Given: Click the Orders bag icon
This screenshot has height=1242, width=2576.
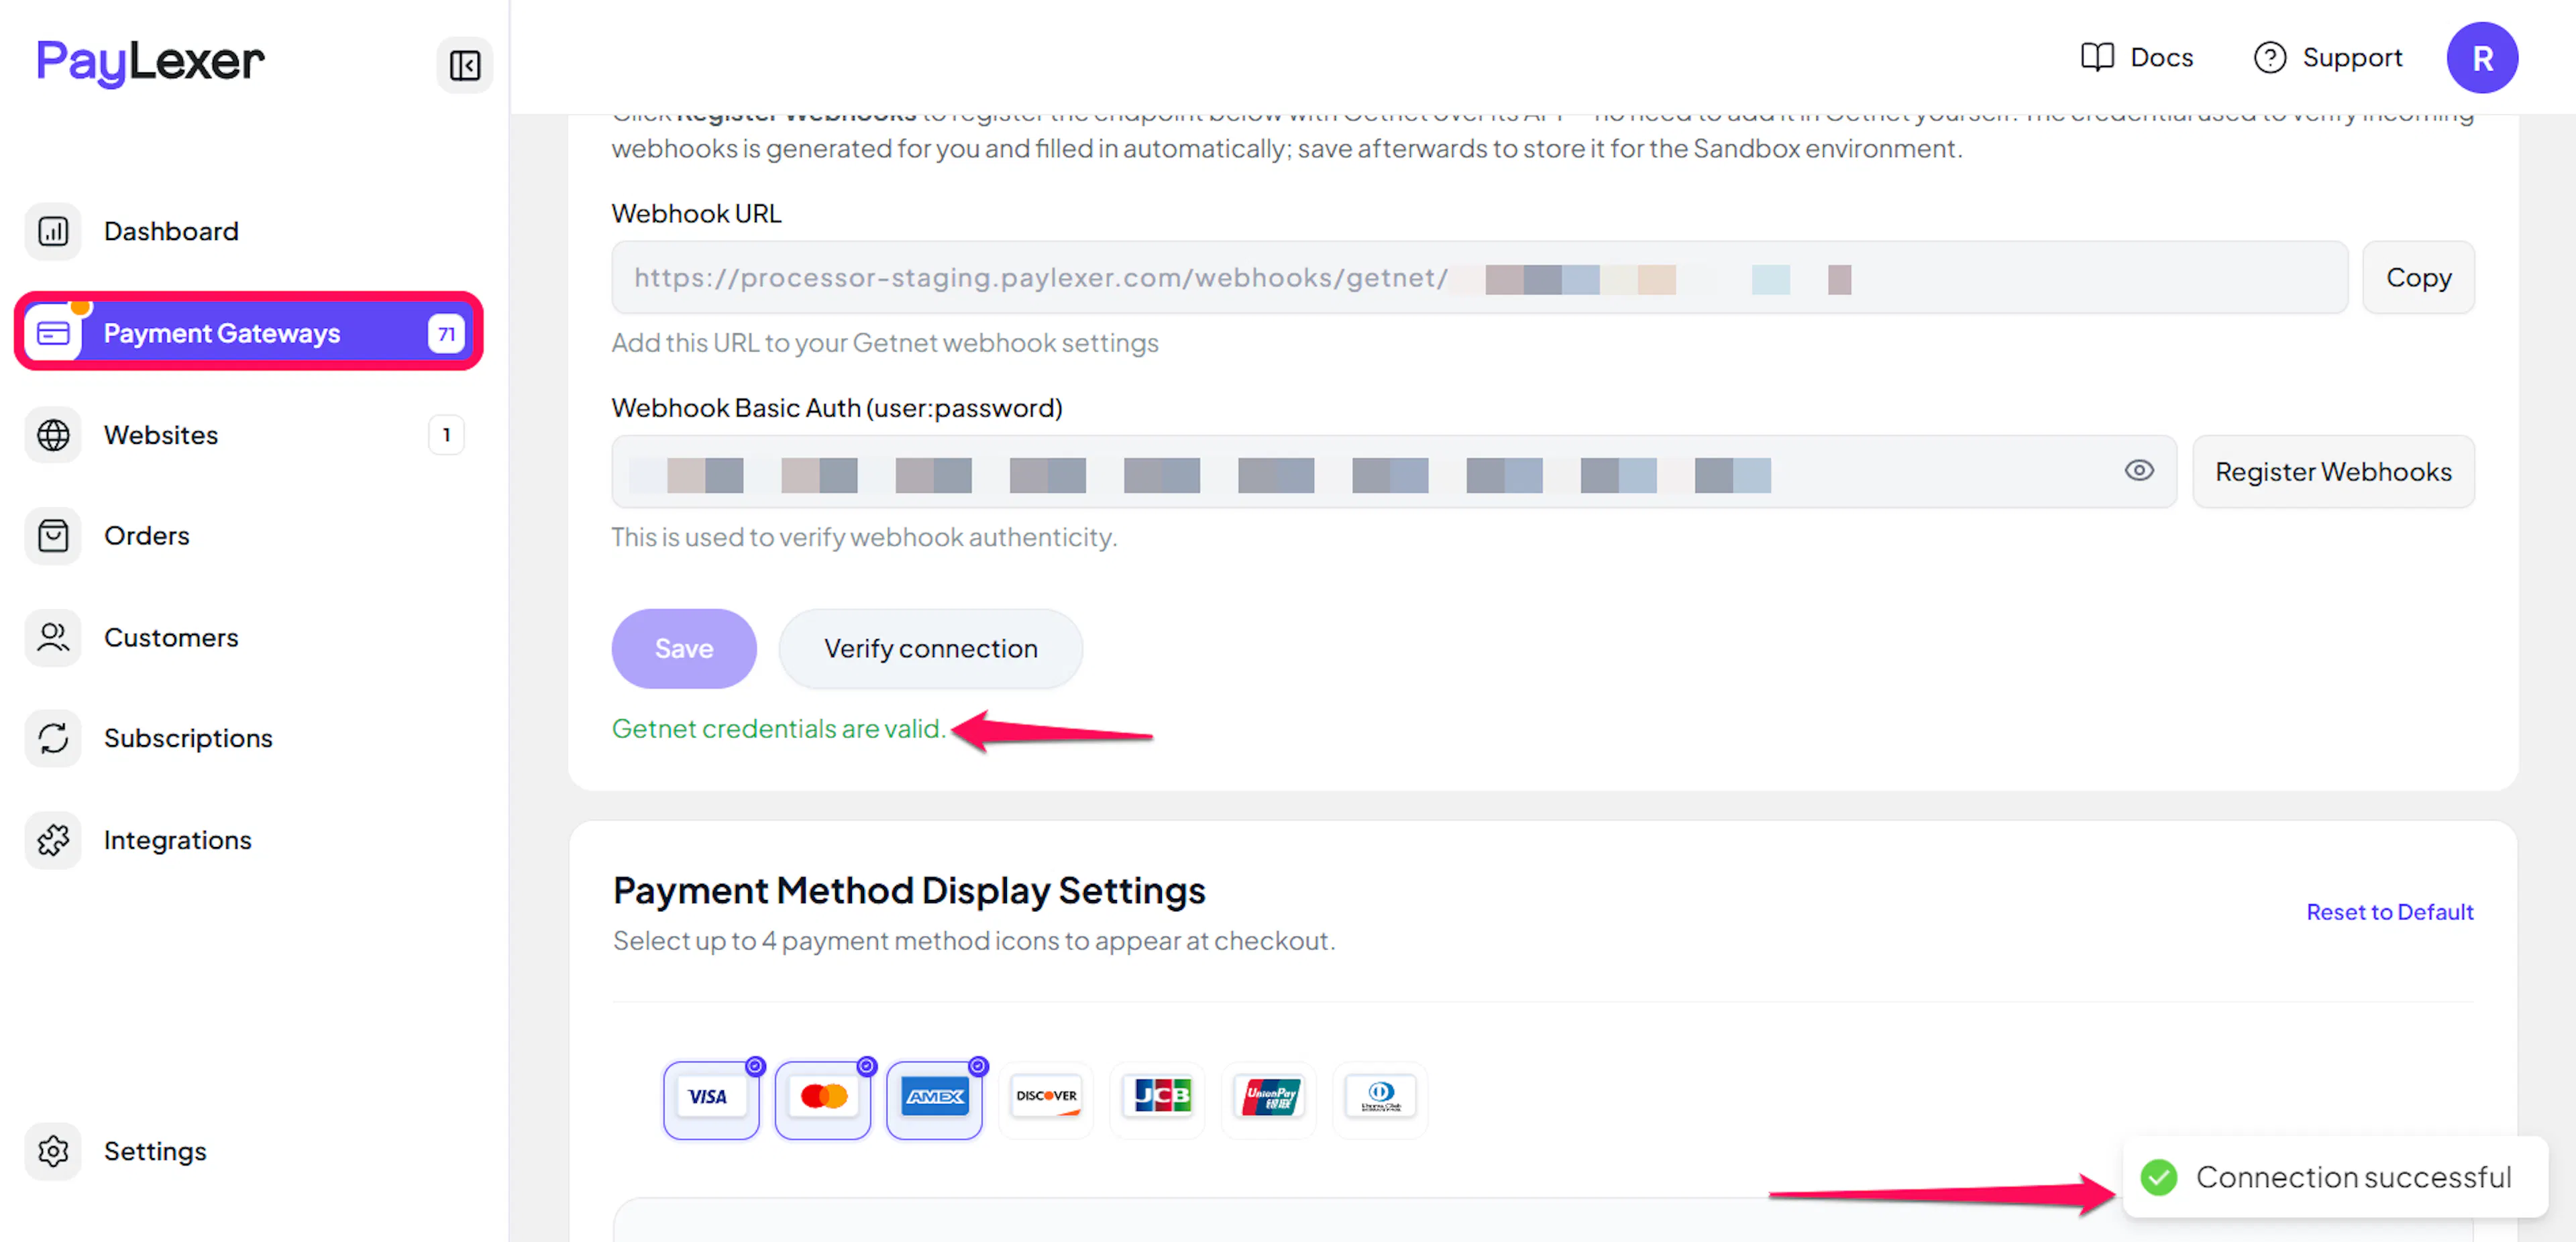Looking at the screenshot, I should click(x=53, y=536).
